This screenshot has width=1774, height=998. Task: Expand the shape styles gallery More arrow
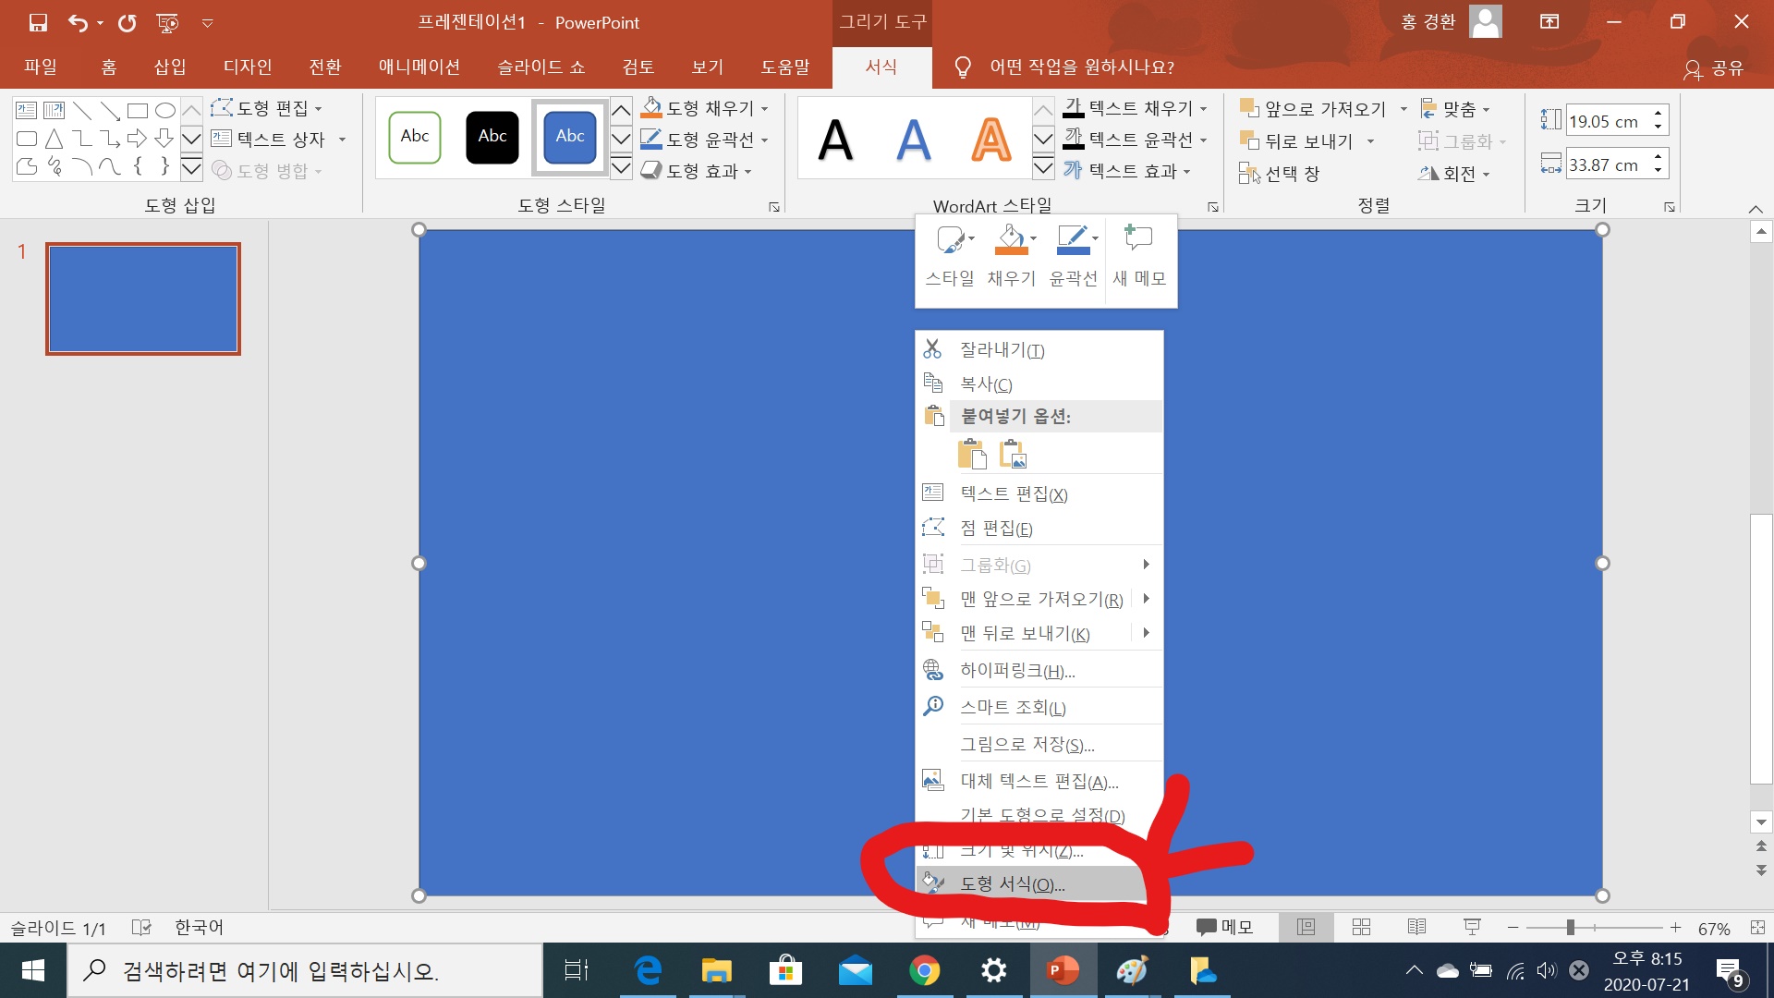621,167
